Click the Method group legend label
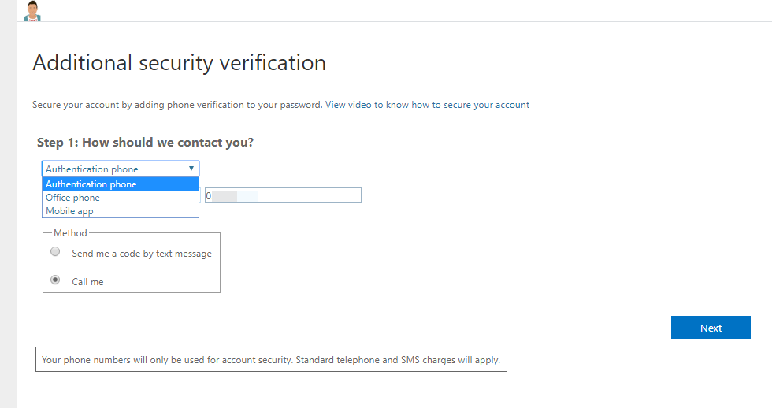Screen dimensions: 772x408 pos(70,233)
